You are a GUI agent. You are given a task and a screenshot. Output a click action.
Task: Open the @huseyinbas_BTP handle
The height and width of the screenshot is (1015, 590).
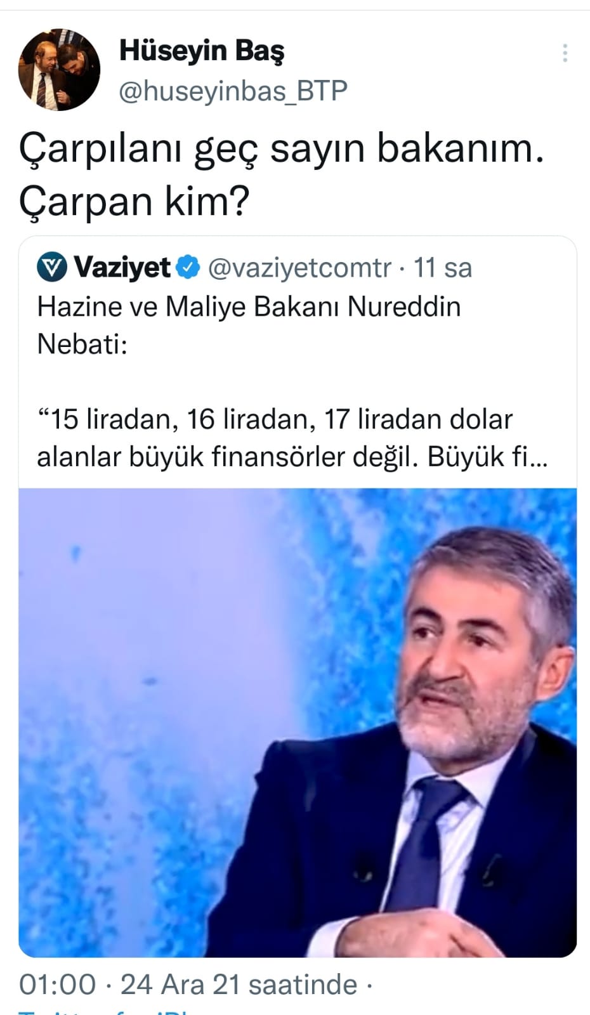(x=233, y=91)
